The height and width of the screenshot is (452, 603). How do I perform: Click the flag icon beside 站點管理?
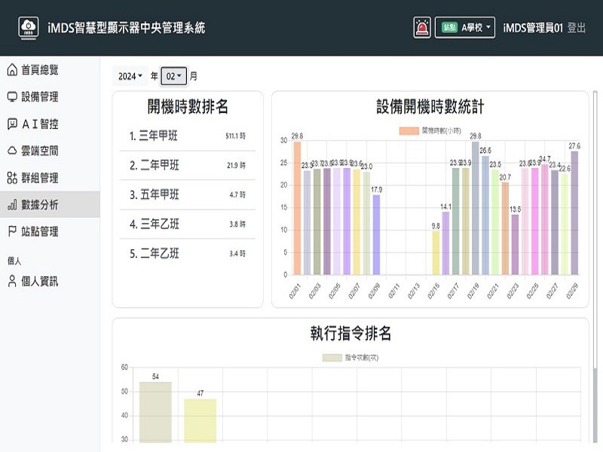tap(12, 231)
